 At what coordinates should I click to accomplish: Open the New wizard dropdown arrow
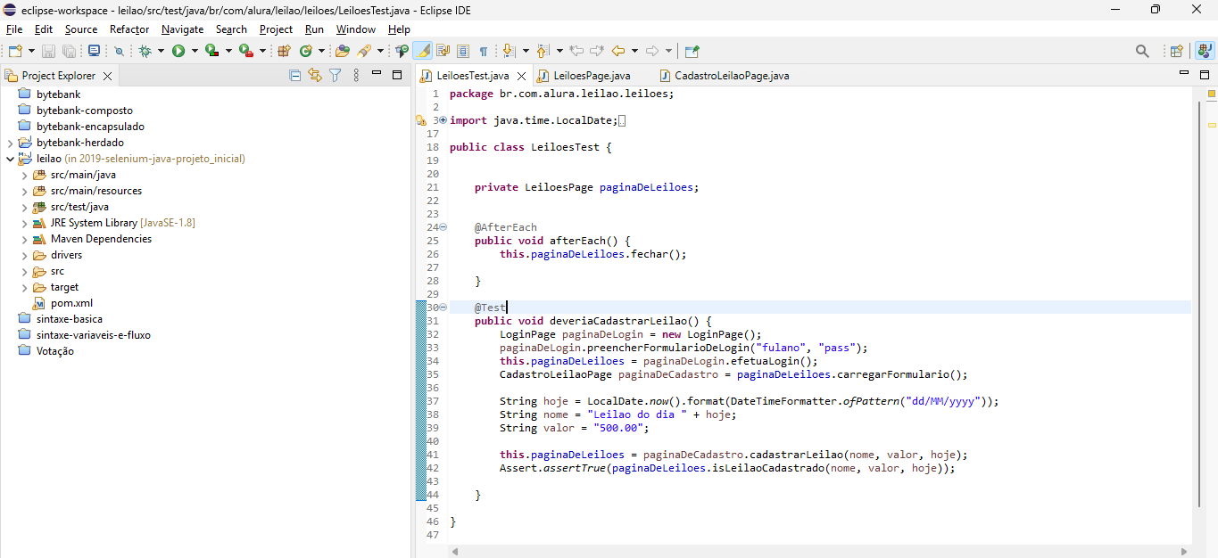[x=31, y=52]
